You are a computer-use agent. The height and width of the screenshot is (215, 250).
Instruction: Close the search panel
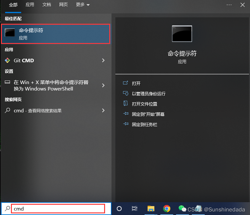pos(243,5)
